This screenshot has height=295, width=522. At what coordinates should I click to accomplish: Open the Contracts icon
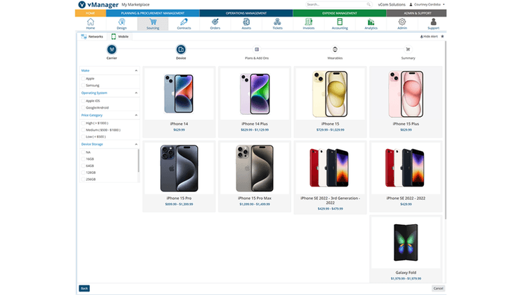[184, 22]
